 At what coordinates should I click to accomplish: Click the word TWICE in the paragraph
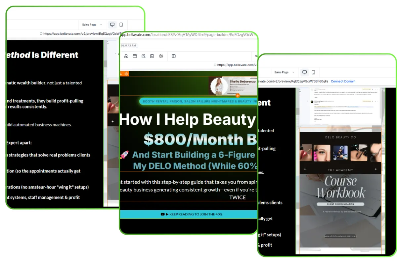coord(238,197)
